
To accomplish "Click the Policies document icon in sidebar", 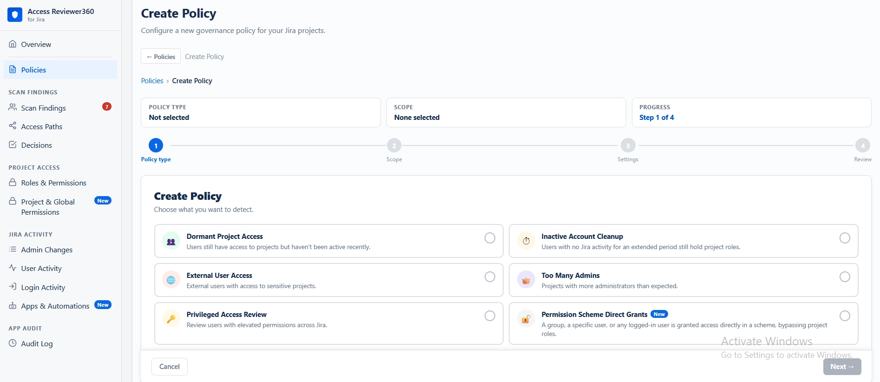I will (13, 70).
